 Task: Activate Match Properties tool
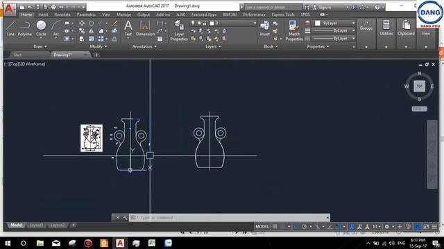tap(294, 30)
